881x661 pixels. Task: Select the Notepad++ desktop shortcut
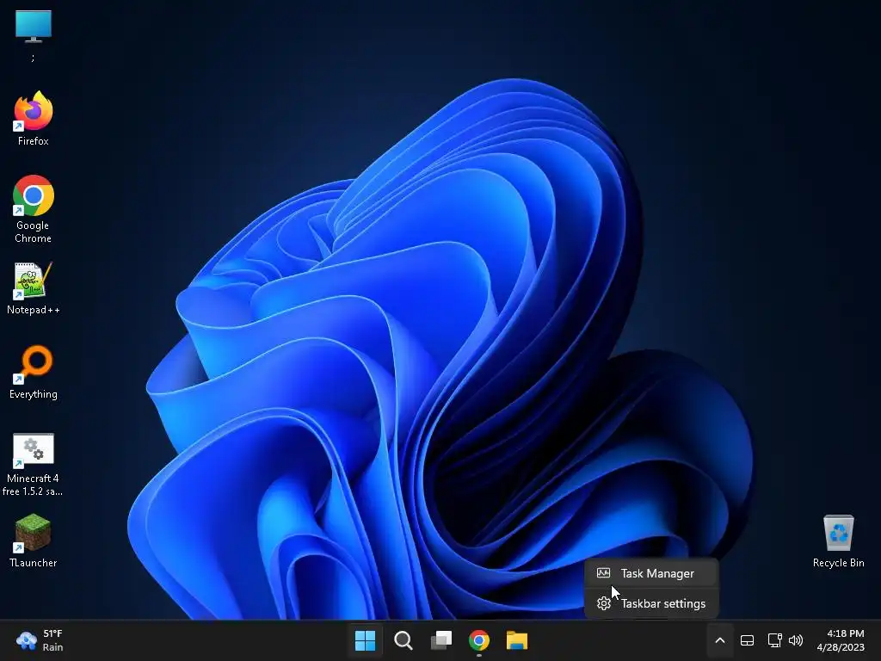click(34, 287)
